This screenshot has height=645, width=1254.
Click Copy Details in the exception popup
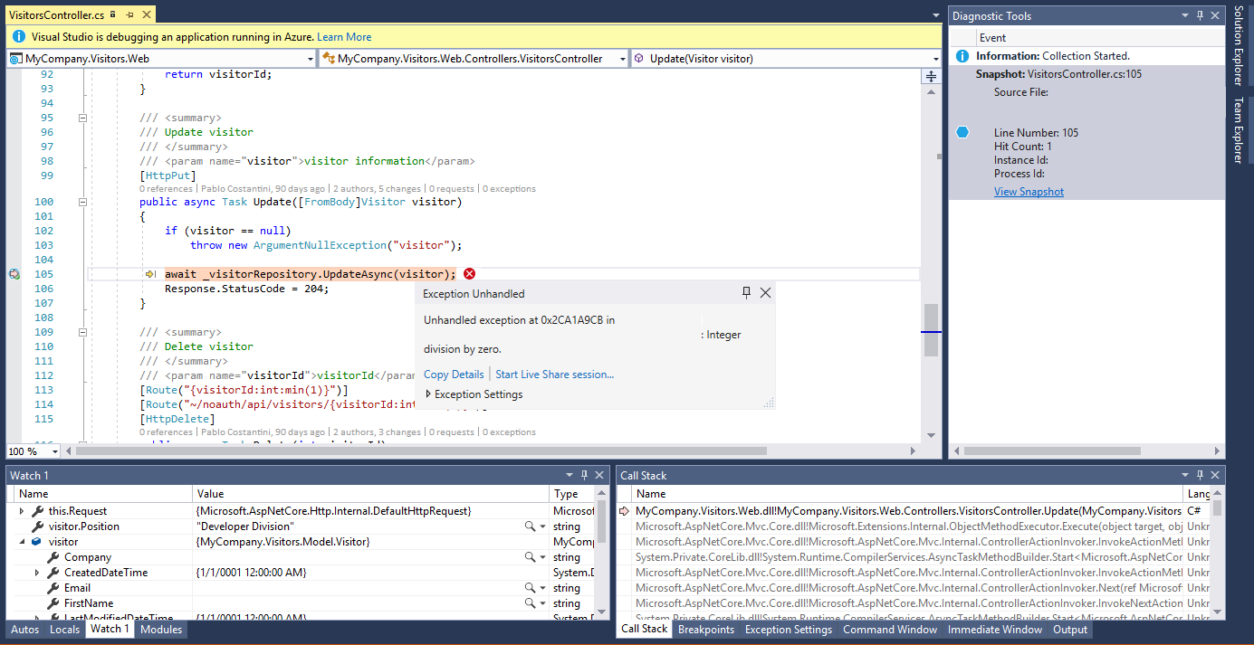[454, 374]
